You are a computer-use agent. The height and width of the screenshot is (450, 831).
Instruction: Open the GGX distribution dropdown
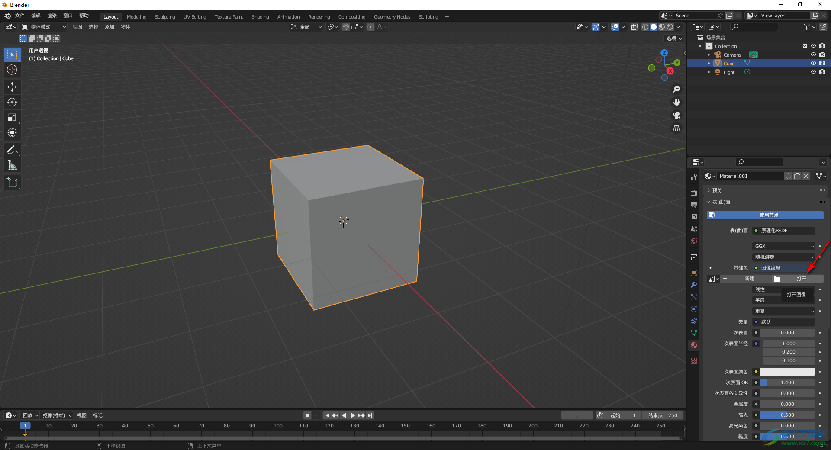click(x=784, y=246)
